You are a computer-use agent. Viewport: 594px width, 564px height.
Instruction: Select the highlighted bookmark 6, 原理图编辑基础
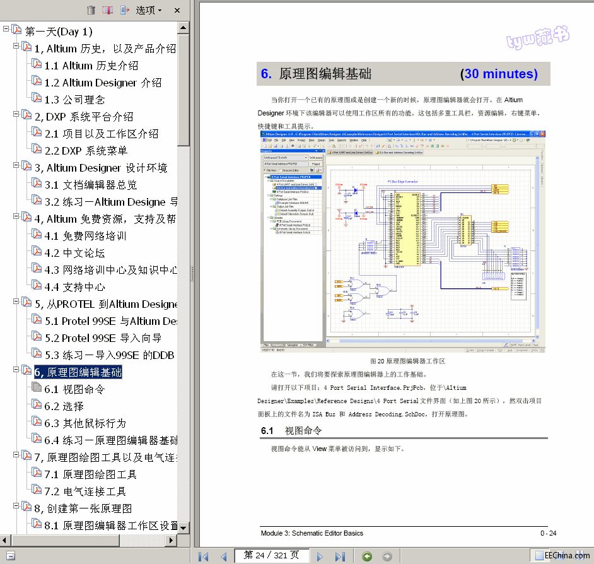pyautogui.click(x=78, y=373)
